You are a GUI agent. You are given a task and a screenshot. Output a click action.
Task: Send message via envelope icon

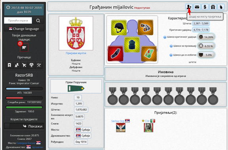point(197,7)
